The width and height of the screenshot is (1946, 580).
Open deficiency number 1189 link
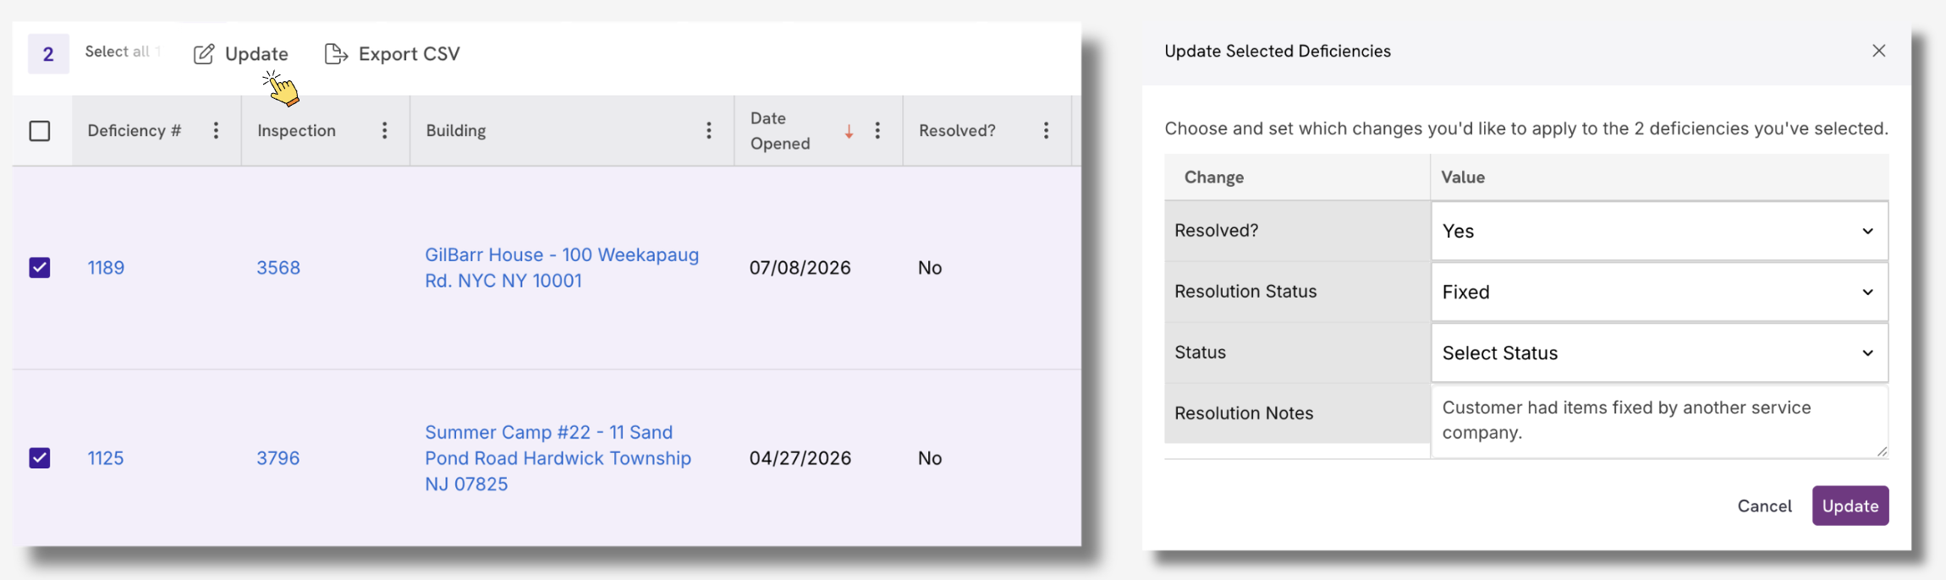[106, 268]
